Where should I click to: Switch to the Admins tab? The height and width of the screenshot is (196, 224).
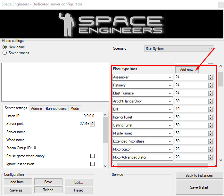[36, 109]
